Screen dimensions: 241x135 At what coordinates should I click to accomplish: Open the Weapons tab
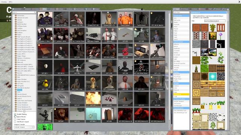27,9
